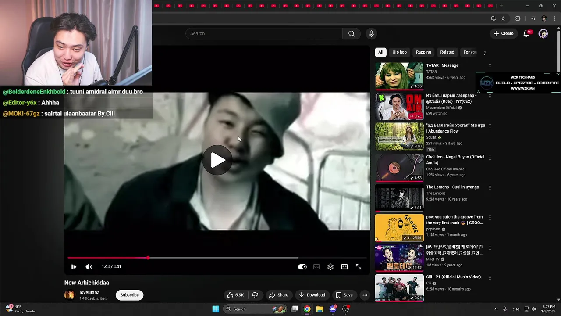Toggle the autoplay switch in the player
The height and width of the screenshot is (316, 561).
coord(302,267)
